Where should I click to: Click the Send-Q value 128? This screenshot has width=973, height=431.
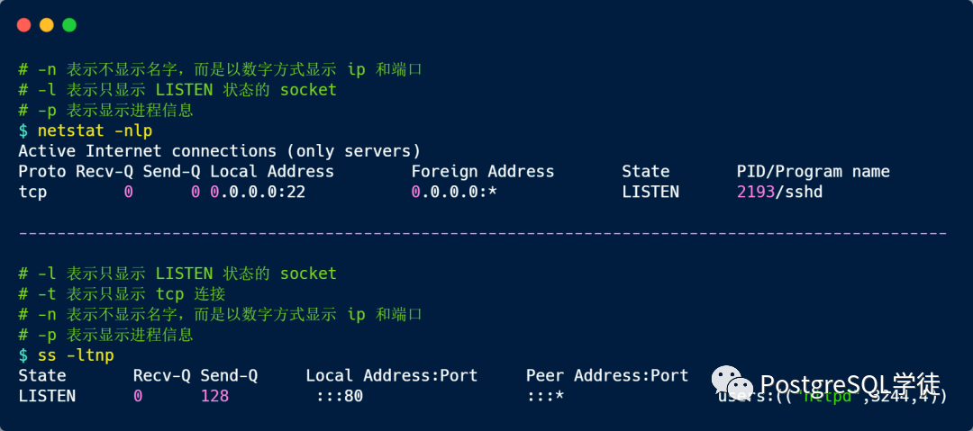214,396
